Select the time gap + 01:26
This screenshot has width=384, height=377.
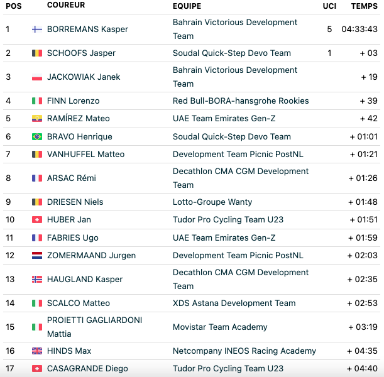tap(363, 178)
